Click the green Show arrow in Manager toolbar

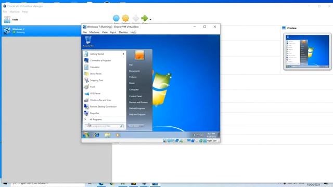(x=145, y=19)
